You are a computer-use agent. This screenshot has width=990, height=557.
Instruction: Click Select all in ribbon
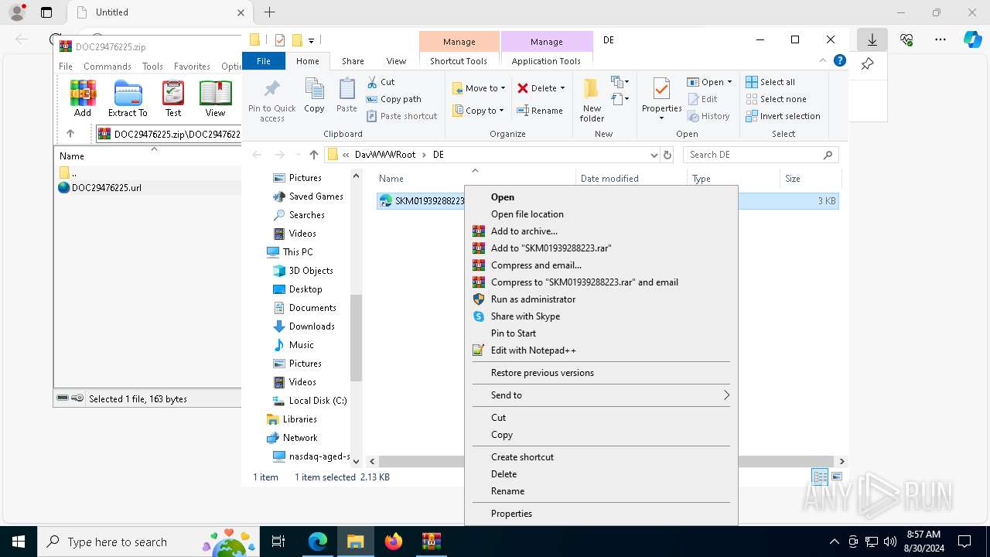click(770, 82)
